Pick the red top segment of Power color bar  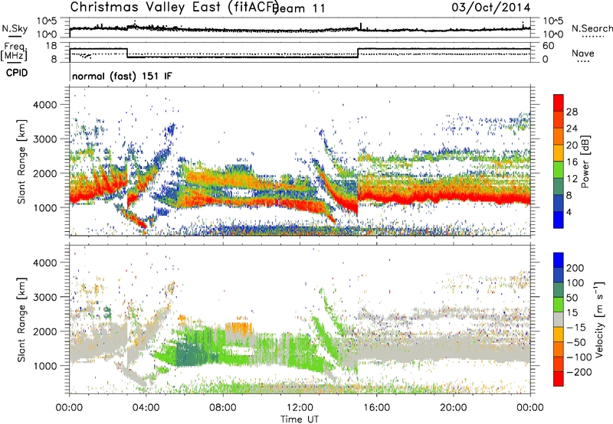559,103
